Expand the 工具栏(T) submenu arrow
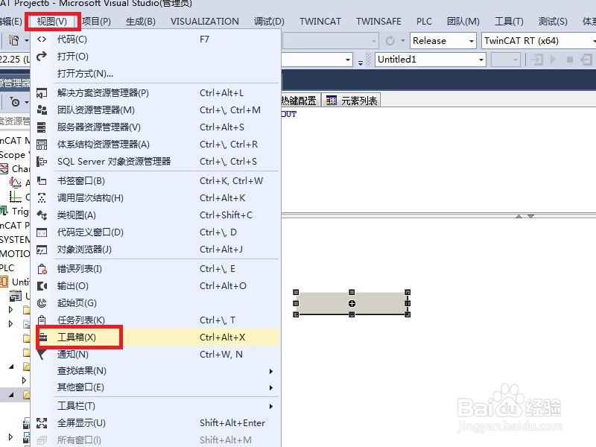The width and height of the screenshot is (596, 447). coord(271,406)
